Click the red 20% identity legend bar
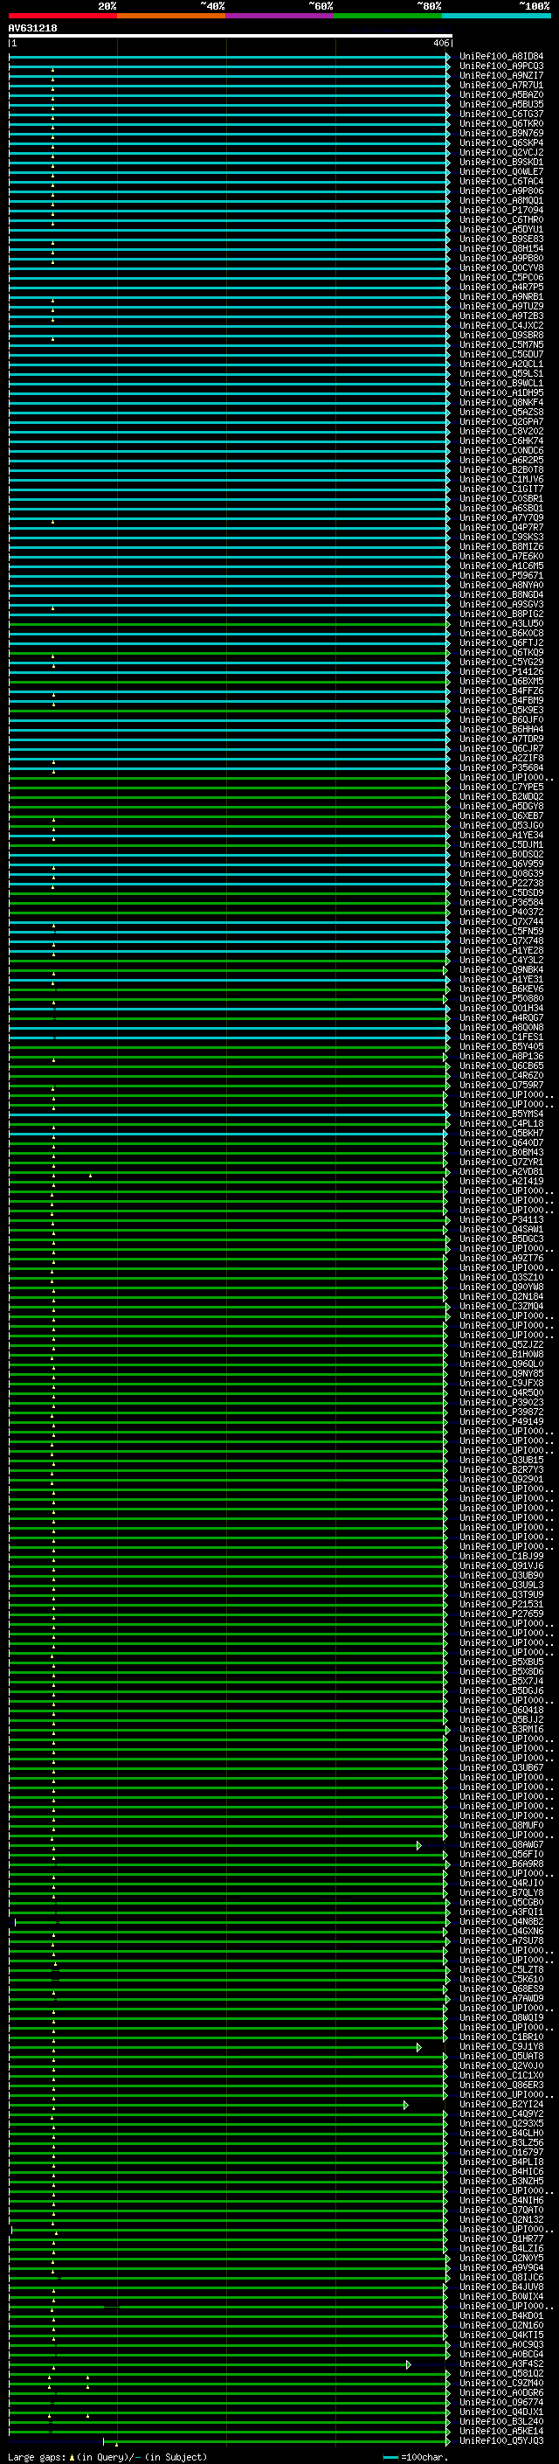The image size is (559, 2464). (62, 16)
